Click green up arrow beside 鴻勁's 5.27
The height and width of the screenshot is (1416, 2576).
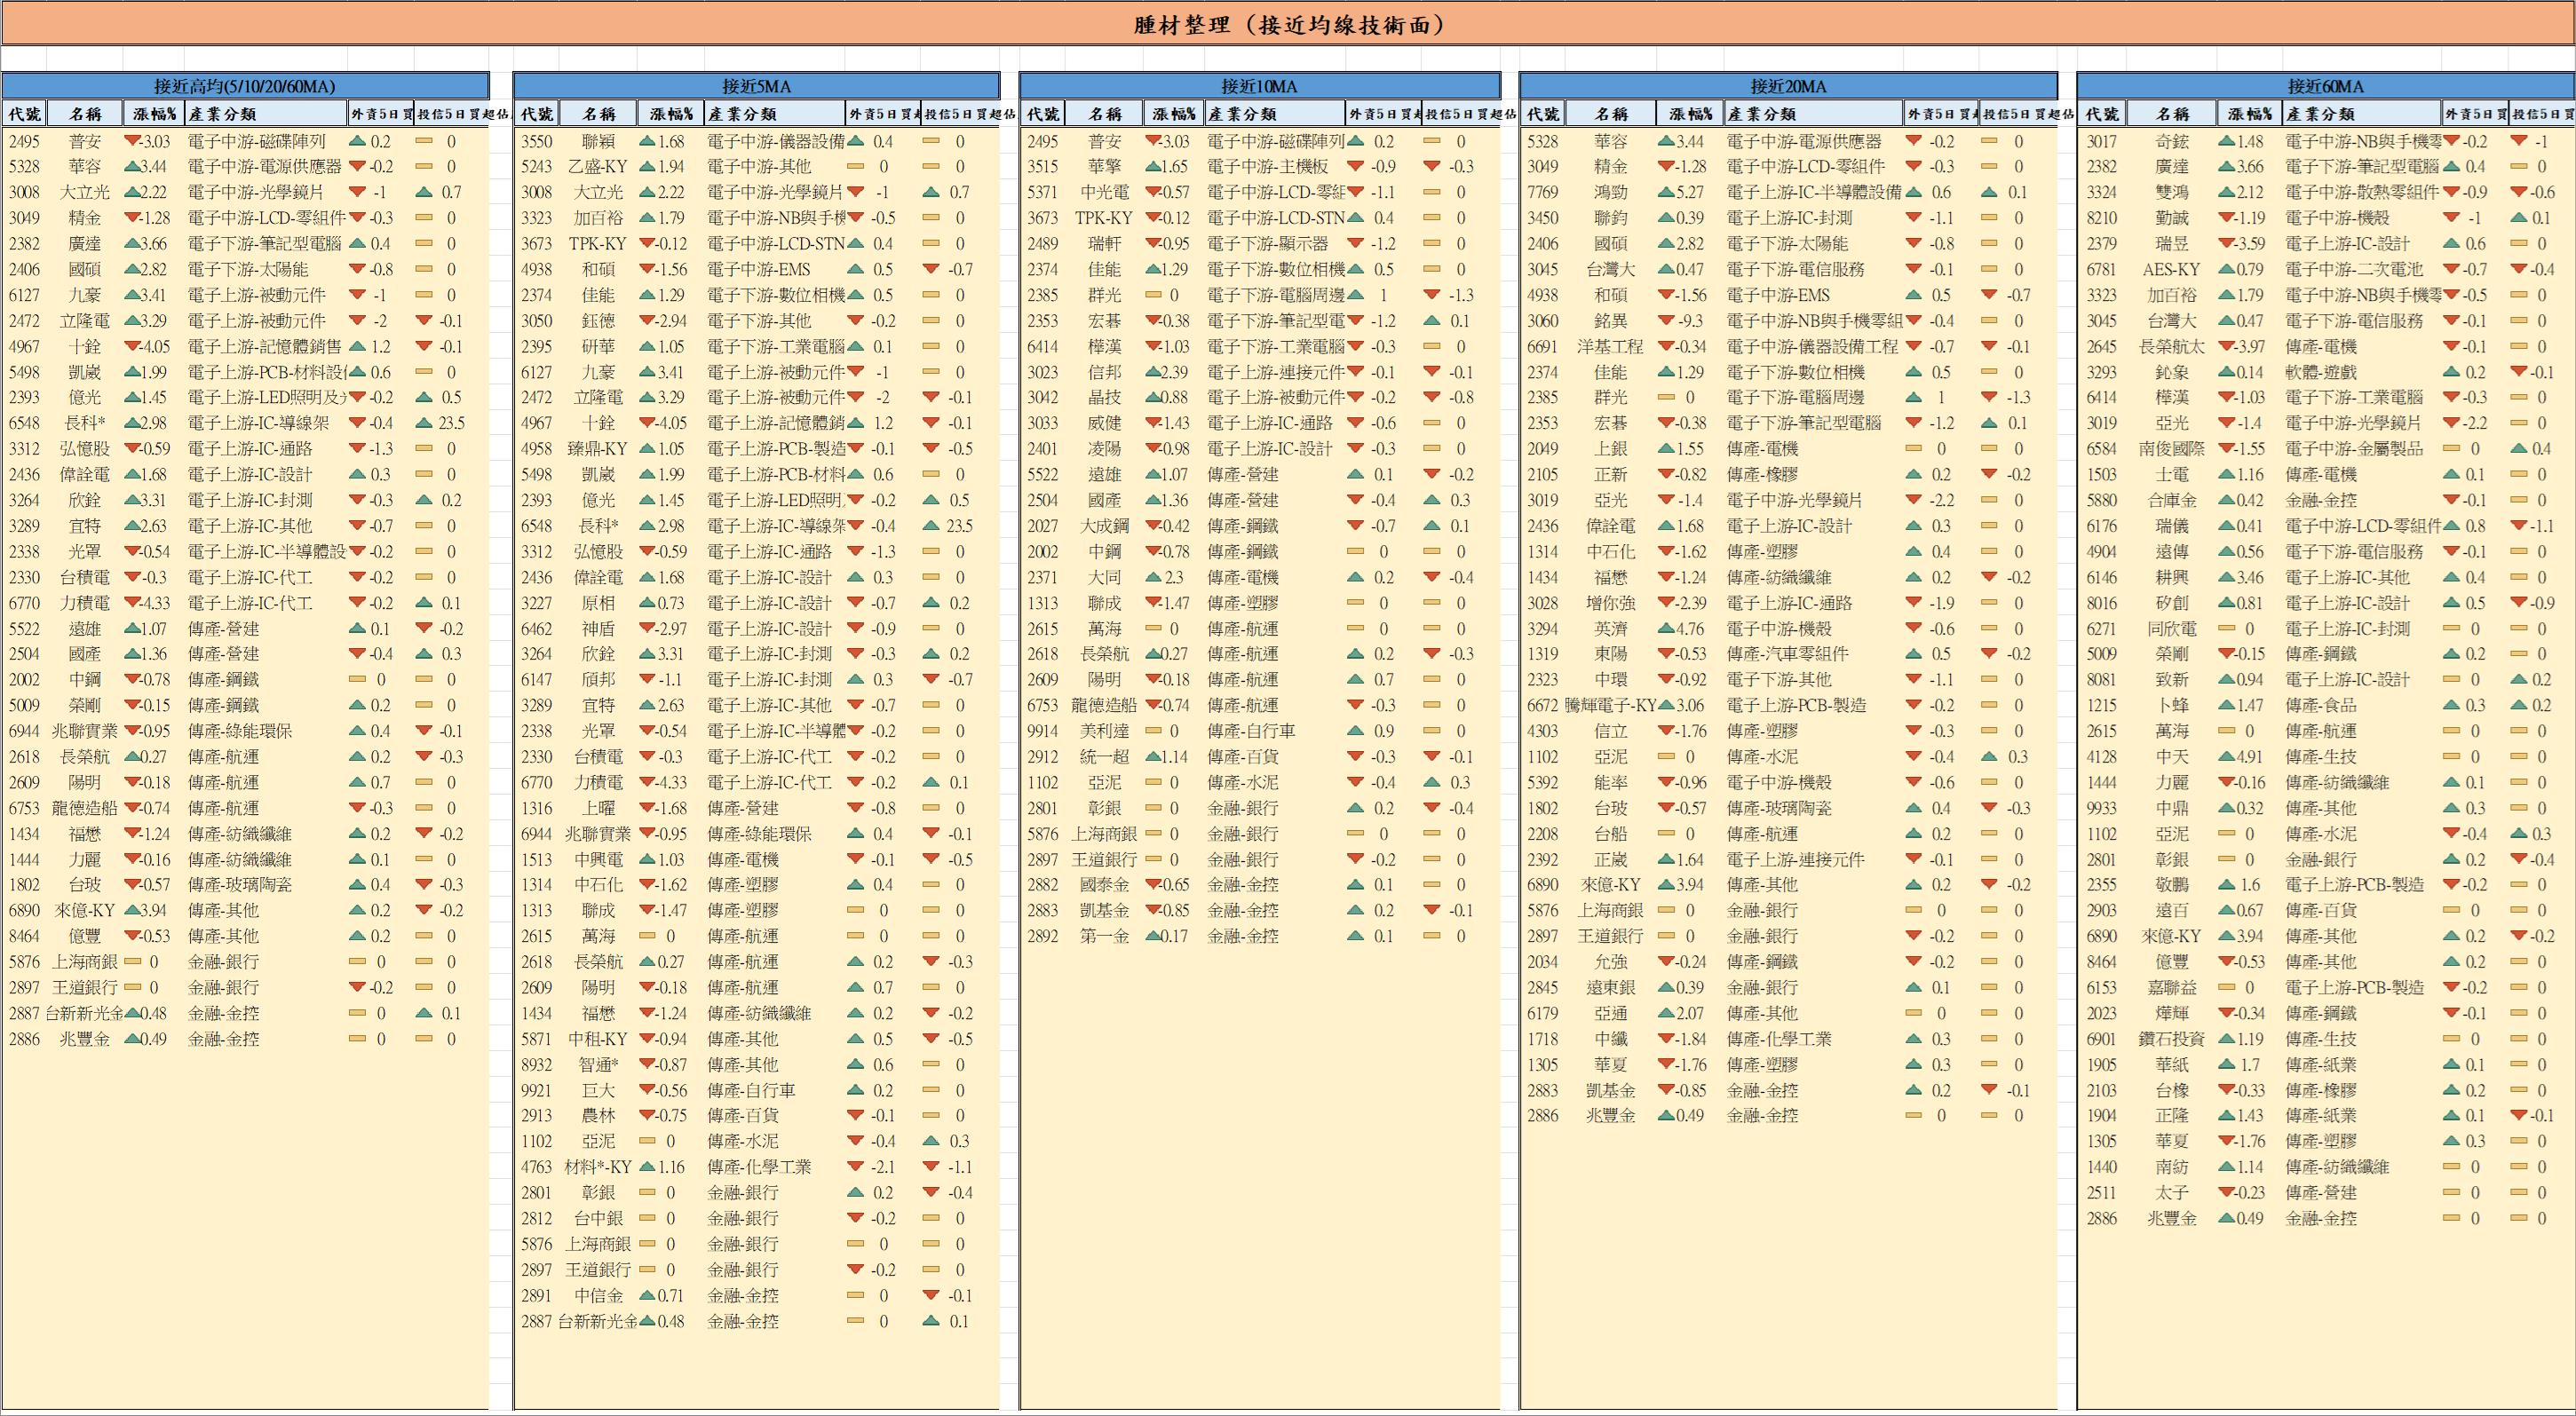(x=1666, y=192)
